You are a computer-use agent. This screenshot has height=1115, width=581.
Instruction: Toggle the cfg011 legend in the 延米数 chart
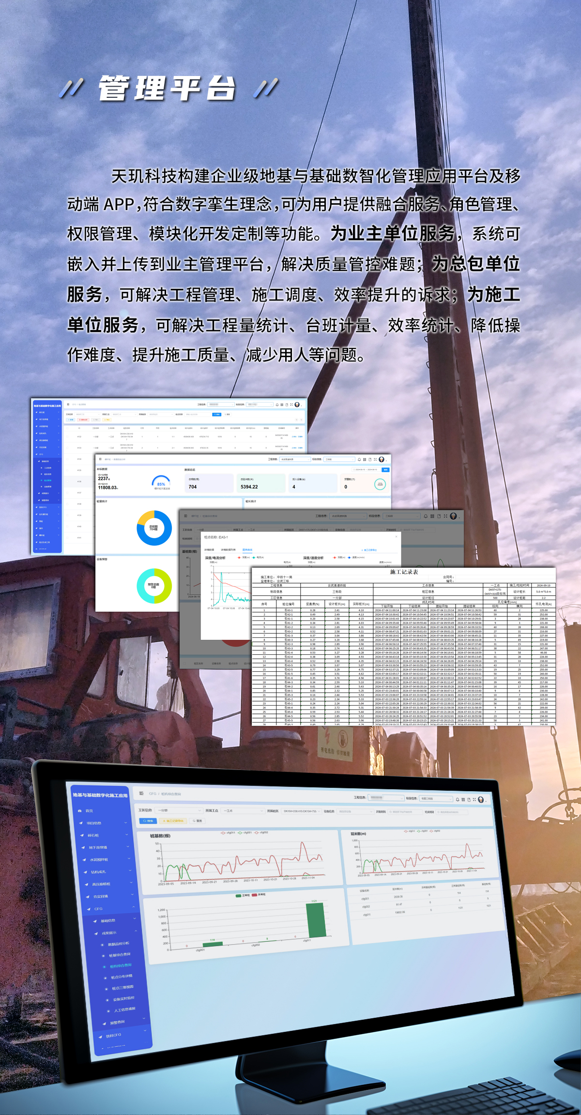410,831
